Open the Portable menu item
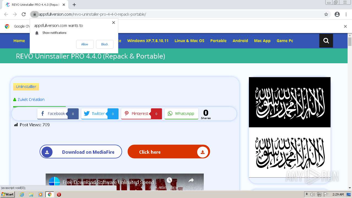This screenshot has width=352, height=198. [x=218, y=41]
